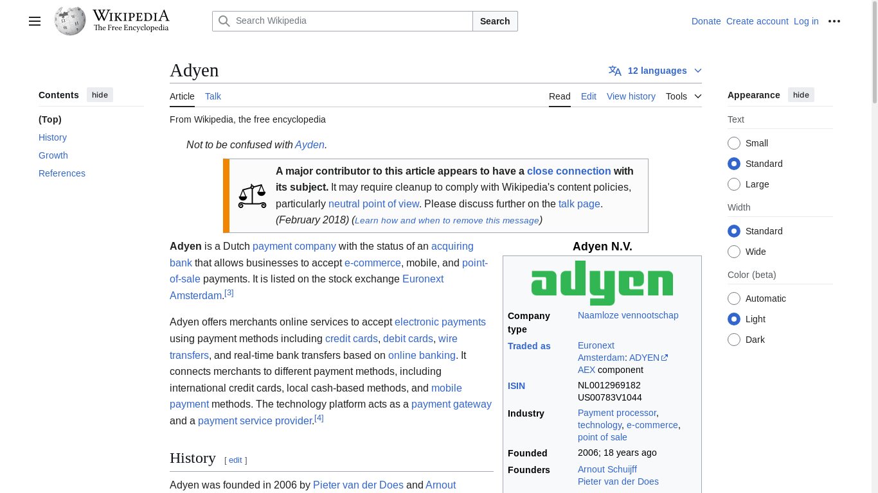Open the Ayden disambiguation link
The width and height of the screenshot is (878, 493).
310,145
